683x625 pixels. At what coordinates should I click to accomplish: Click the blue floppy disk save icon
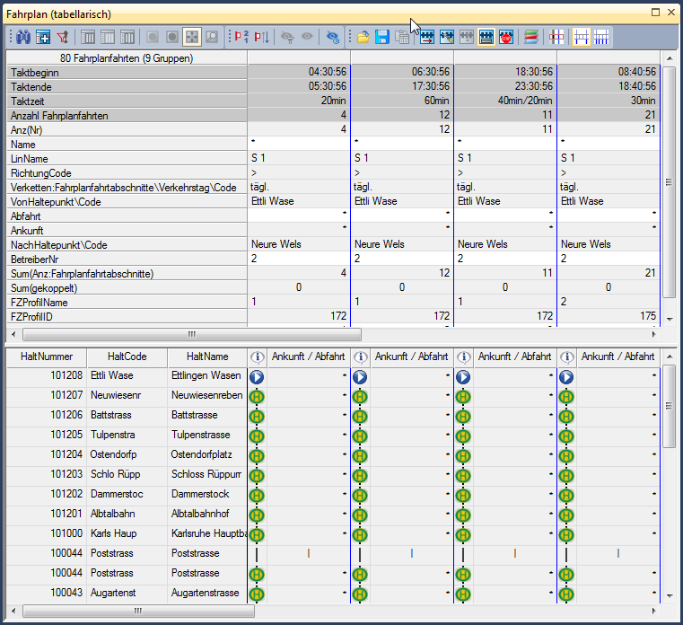tap(382, 37)
